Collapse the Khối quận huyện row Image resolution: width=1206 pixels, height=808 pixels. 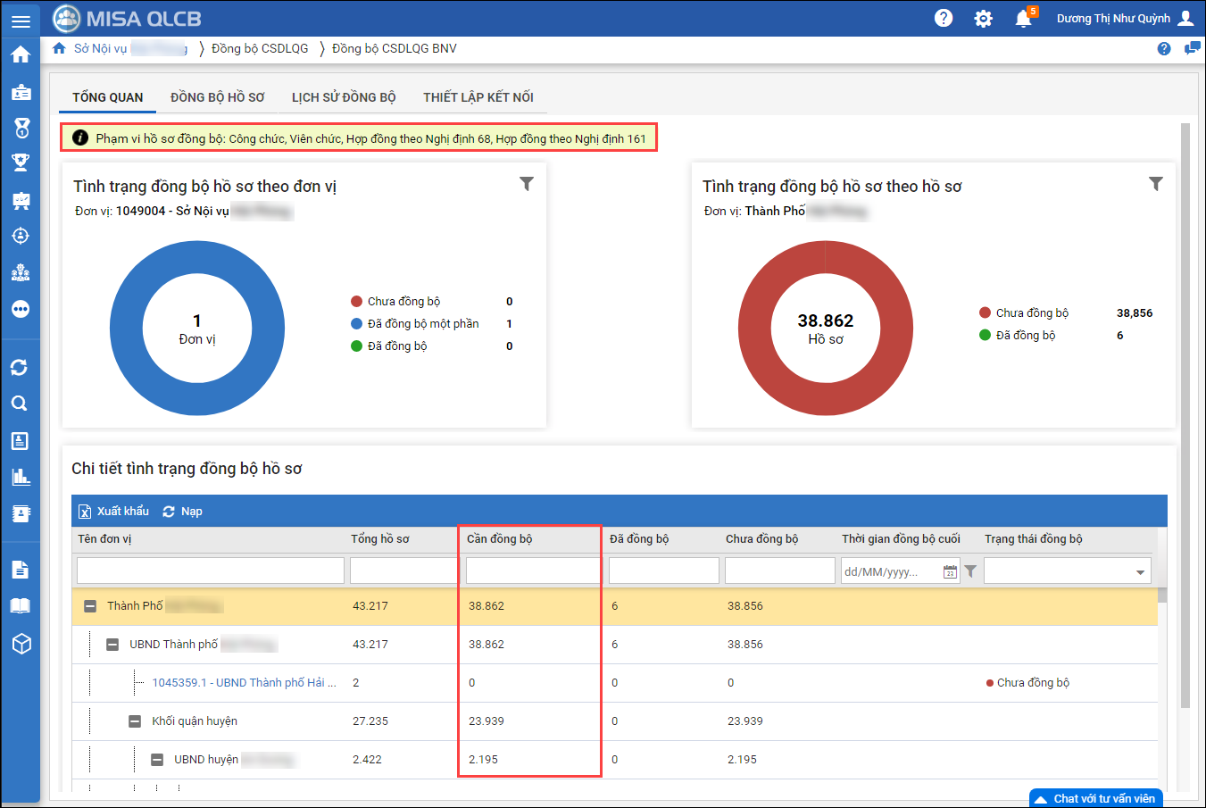135,721
